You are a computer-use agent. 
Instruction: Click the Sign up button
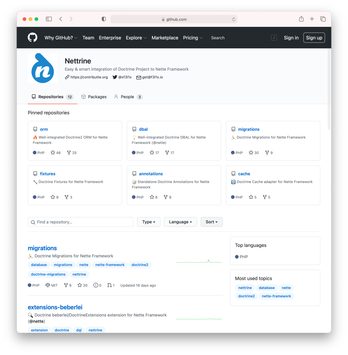314,38
